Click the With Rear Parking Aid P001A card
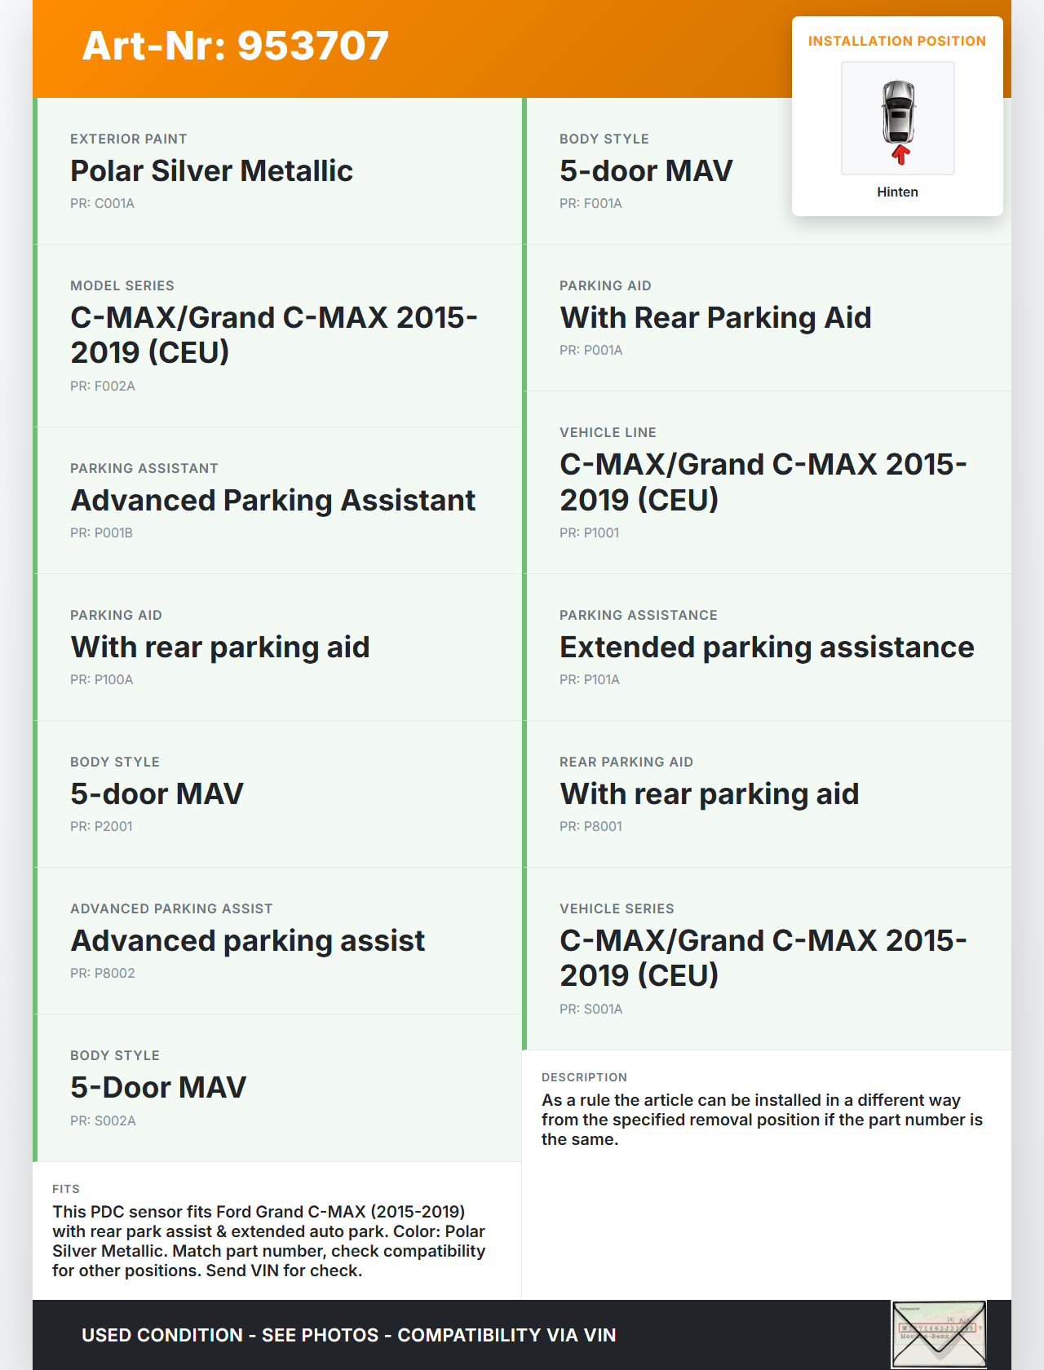This screenshot has width=1044, height=1370. pyautogui.click(x=767, y=318)
